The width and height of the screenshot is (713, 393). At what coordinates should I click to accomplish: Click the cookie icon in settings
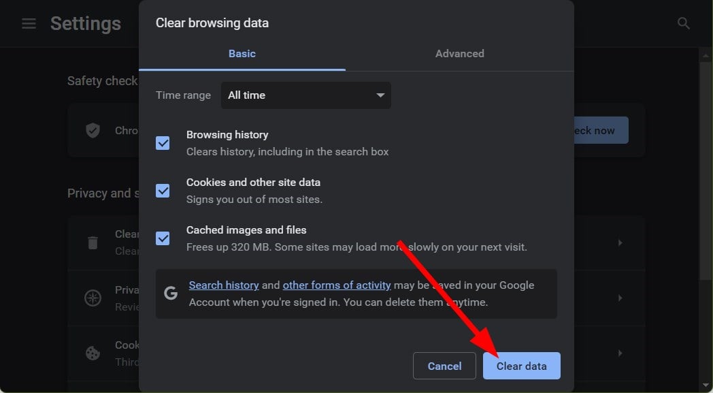[93, 353]
